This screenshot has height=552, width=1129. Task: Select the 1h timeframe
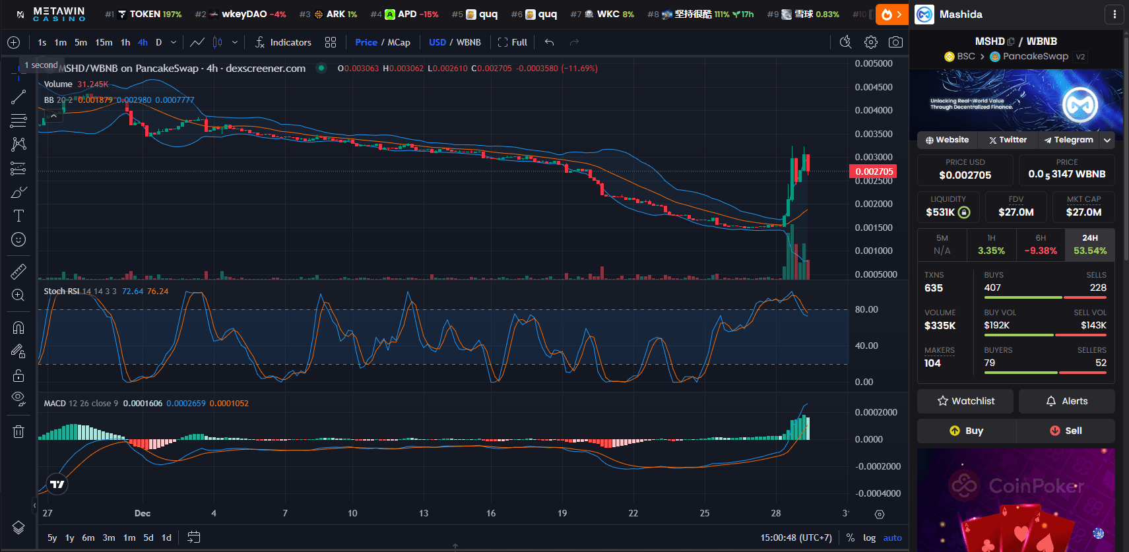tap(125, 42)
